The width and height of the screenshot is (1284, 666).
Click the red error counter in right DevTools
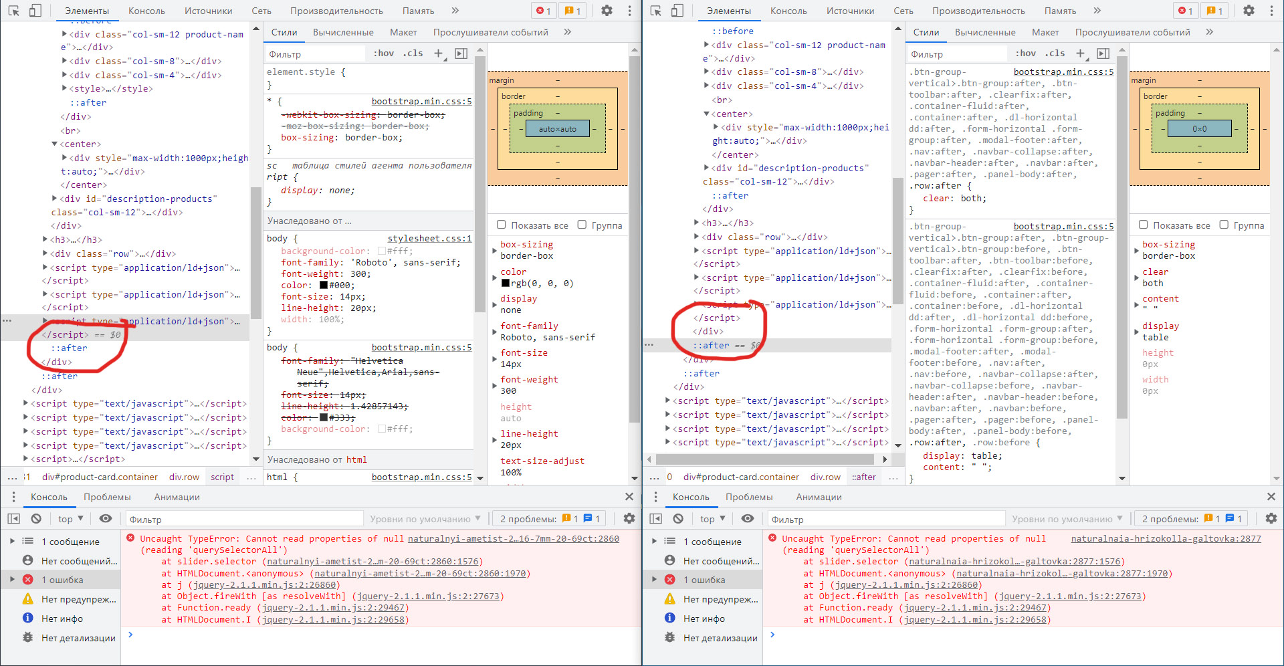point(1186,11)
